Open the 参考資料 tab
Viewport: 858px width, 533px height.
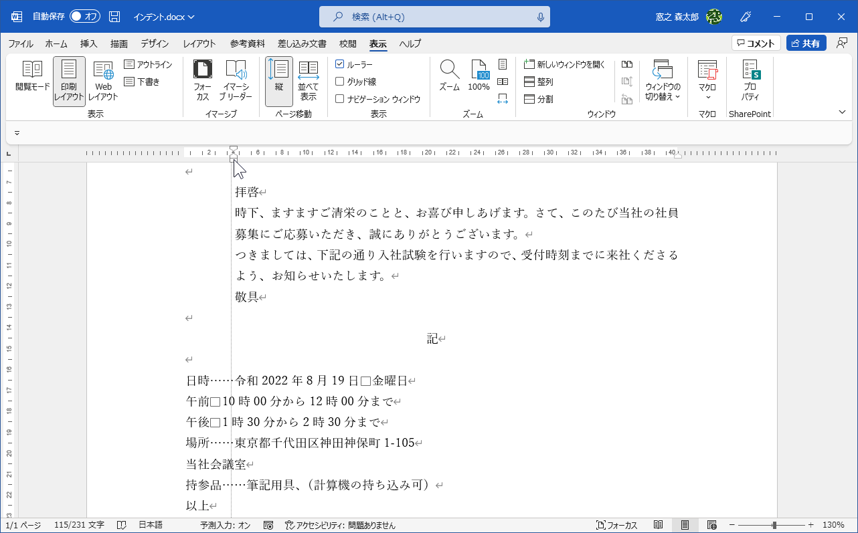[x=248, y=44]
